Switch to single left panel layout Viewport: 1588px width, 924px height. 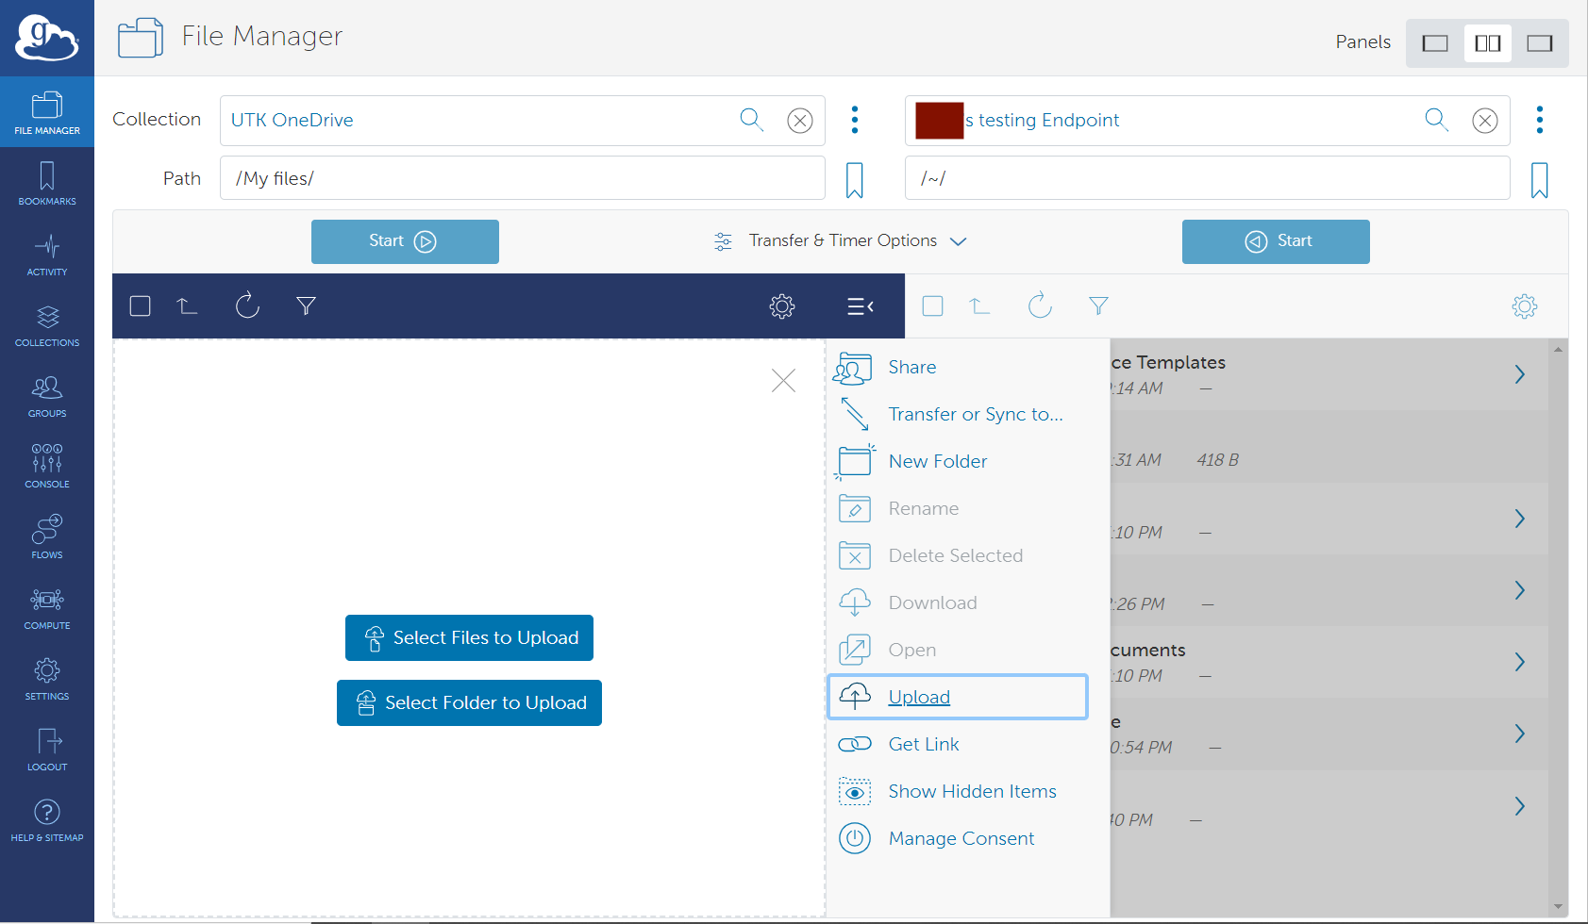(x=1434, y=43)
